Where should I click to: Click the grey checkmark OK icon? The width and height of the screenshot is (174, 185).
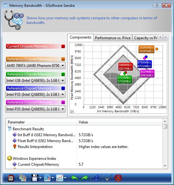coord(108,178)
